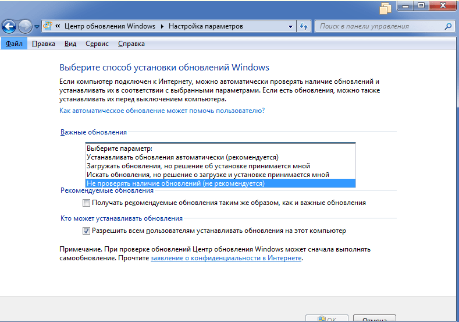Minimize the window

[405, 6]
